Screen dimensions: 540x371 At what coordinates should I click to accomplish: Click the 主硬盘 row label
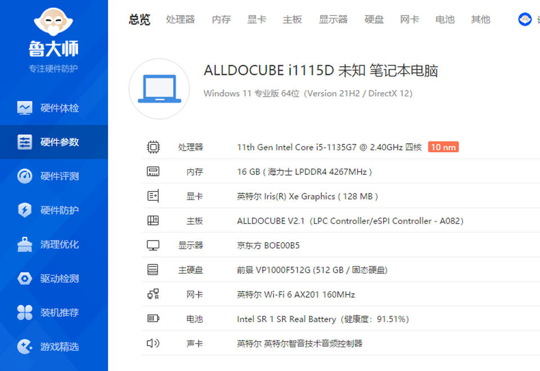click(191, 270)
